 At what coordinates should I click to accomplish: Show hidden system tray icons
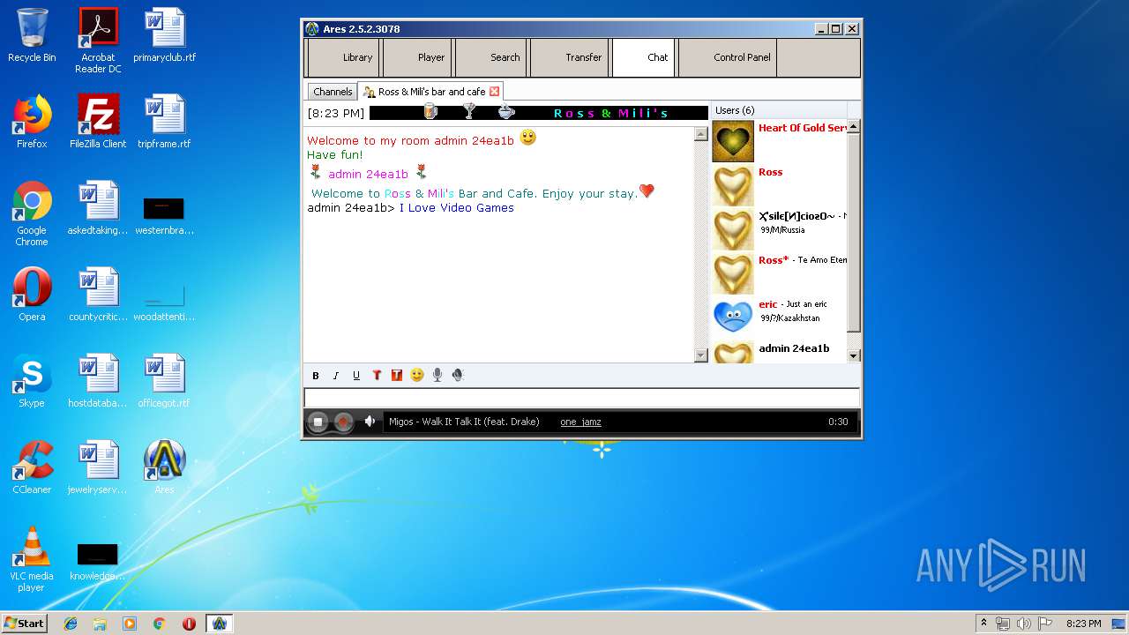[x=983, y=623]
